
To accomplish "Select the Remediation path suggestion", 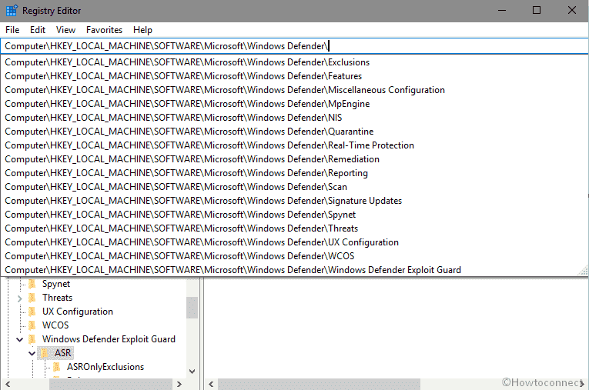I will coord(294,159).
